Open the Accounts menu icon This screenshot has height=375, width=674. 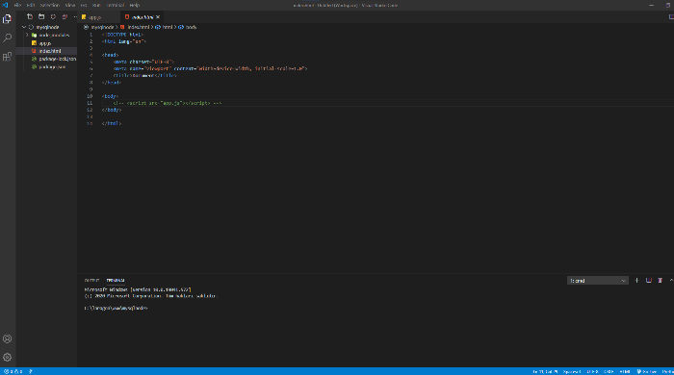[8, 338]
